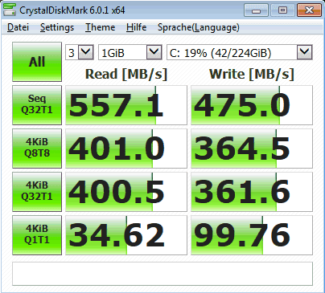This screenshot has height=293, width=325.
Task: Click the CrystalDiskMark title bar app icon
Action: [10, 10]
